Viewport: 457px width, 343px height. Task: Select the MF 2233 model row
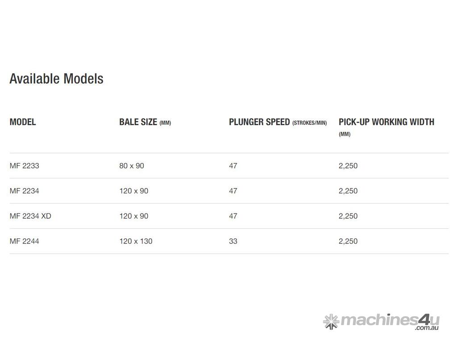click(25, 166)
